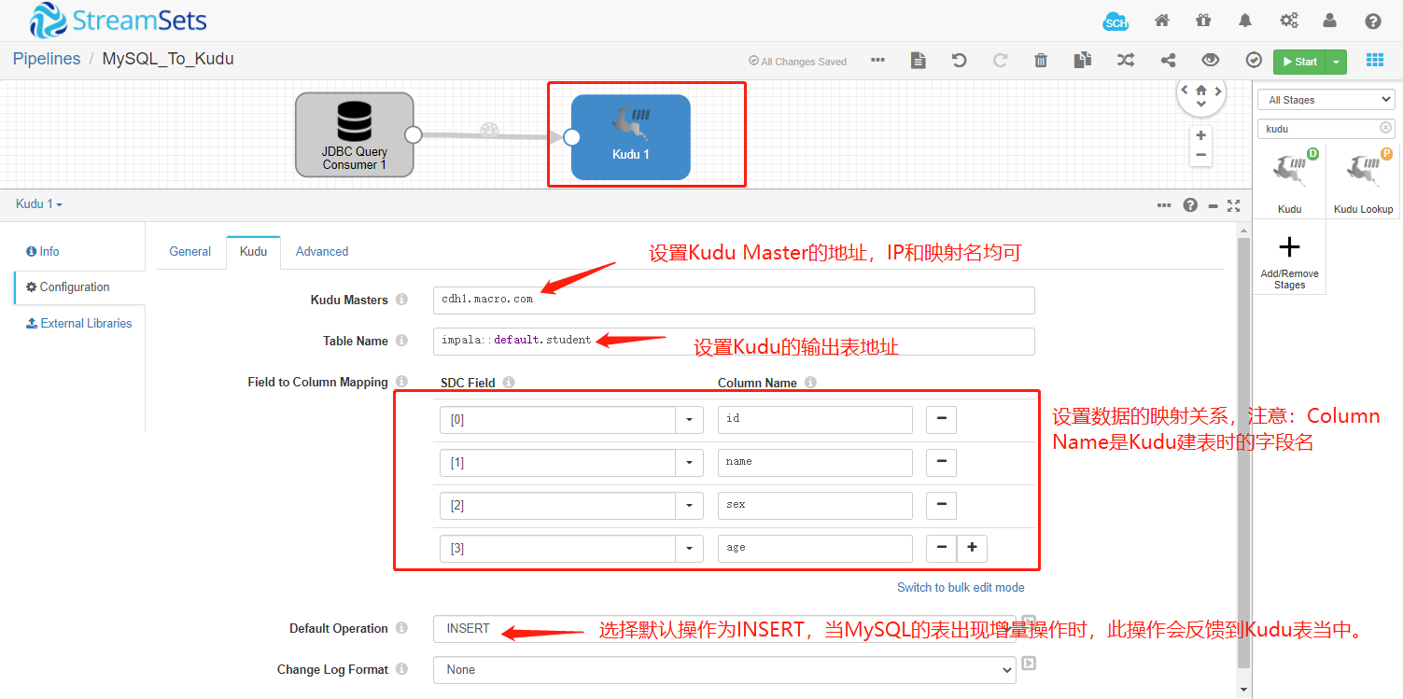Edit the Kudu Masters input field

pos(734,300)
